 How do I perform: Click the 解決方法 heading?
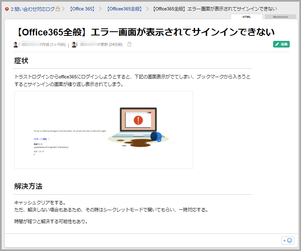tap(28, 186)
